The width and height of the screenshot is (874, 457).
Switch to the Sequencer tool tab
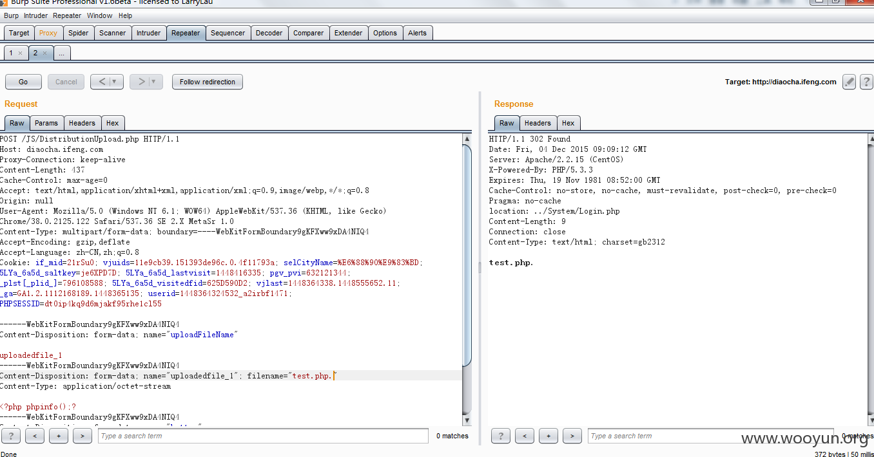coord(228,33)
